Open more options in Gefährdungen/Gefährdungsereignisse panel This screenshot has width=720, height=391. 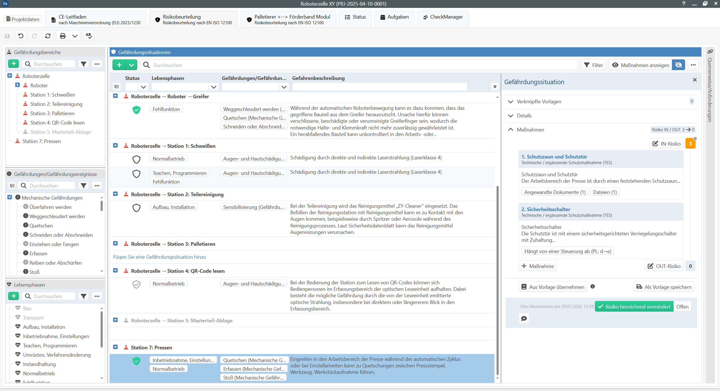(97, 186)
